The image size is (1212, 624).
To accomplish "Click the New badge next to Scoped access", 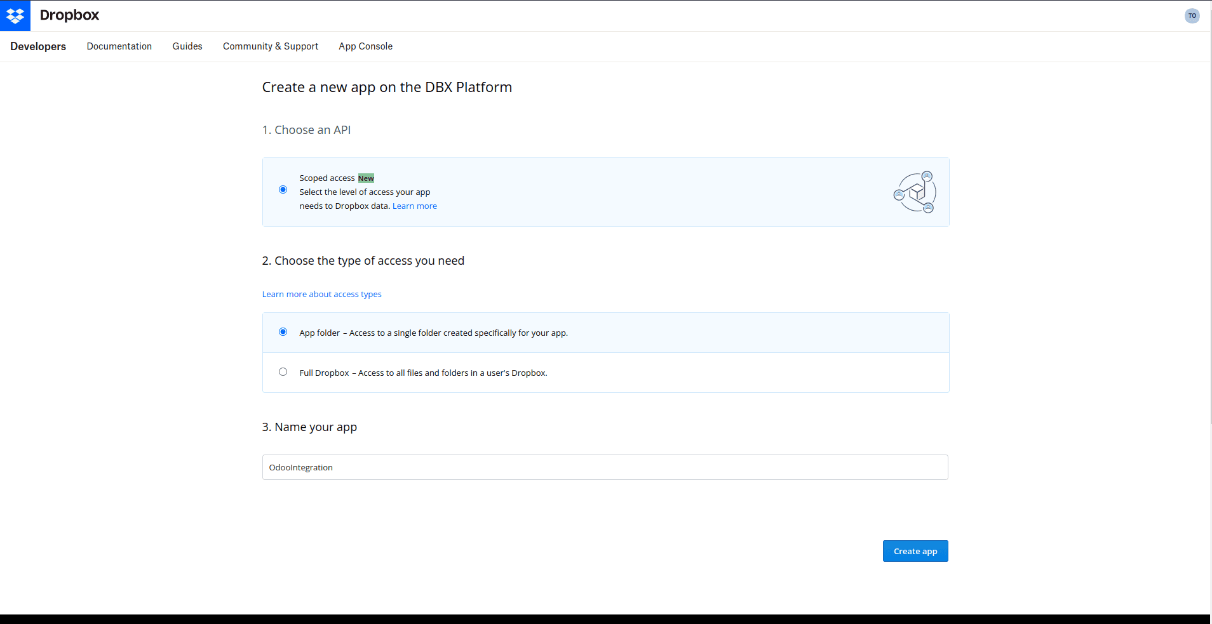I will (366, 178).
